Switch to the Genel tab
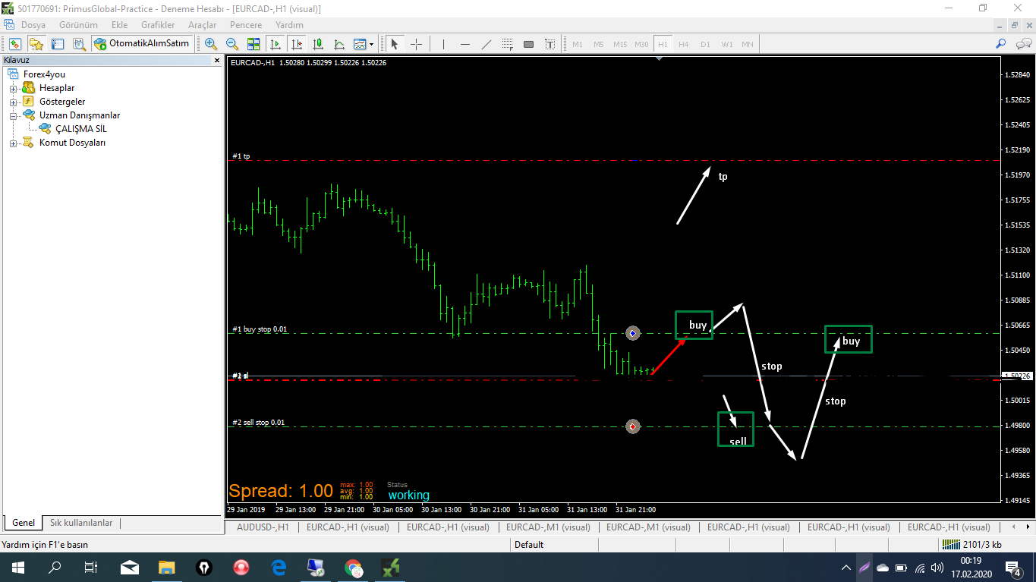 pos(24,523)
